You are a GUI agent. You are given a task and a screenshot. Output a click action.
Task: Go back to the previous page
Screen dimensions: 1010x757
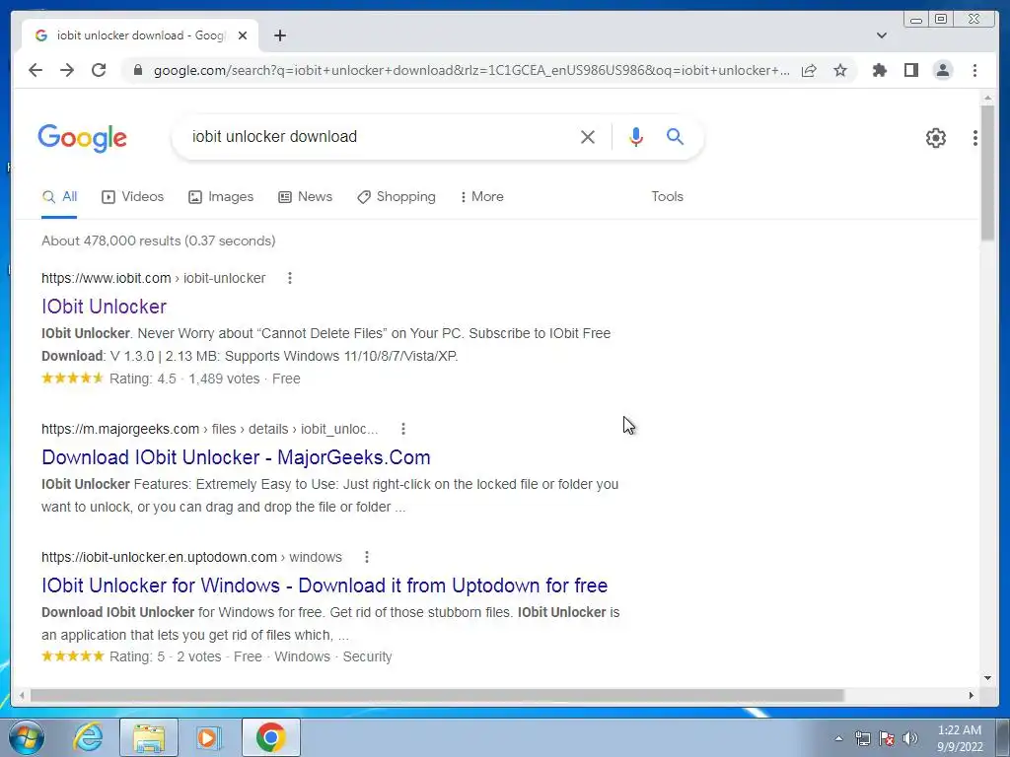coord(36,70)
